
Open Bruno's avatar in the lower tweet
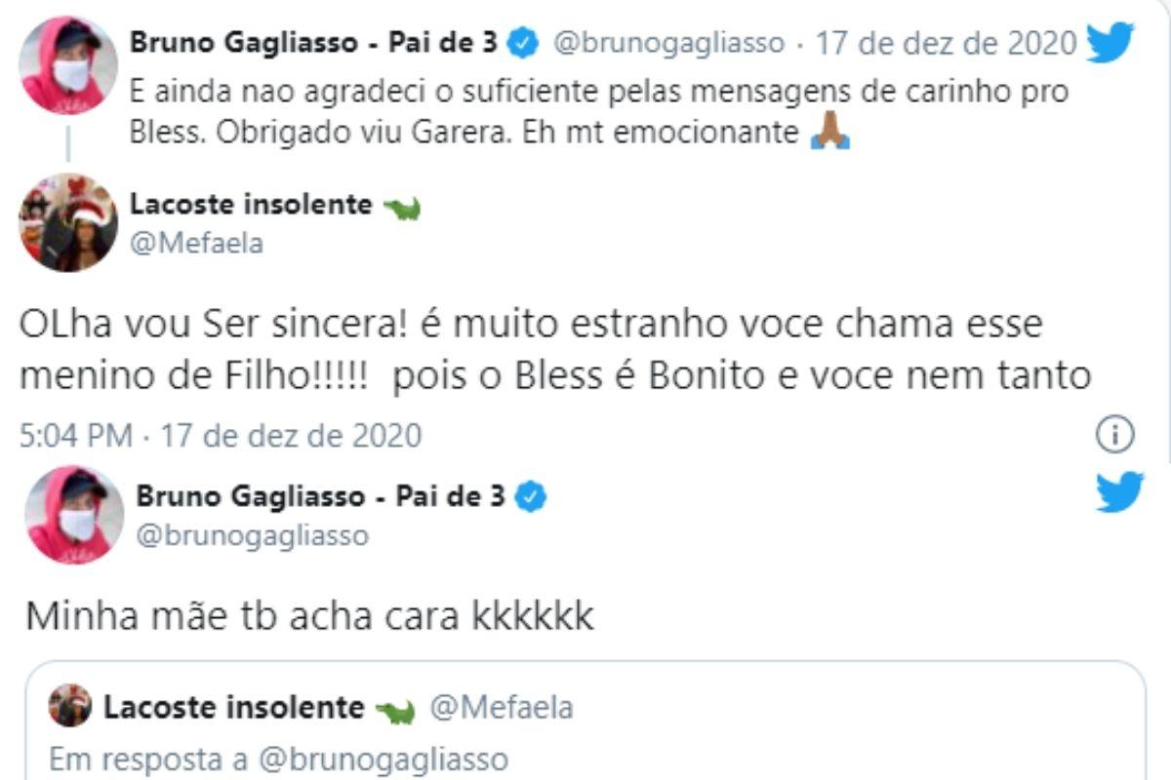[x=74, y=514]
